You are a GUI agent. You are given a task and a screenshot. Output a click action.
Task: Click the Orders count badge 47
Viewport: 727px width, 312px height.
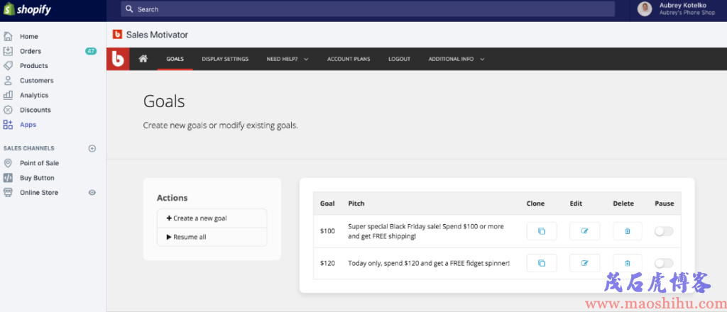(x=91, y=51)
